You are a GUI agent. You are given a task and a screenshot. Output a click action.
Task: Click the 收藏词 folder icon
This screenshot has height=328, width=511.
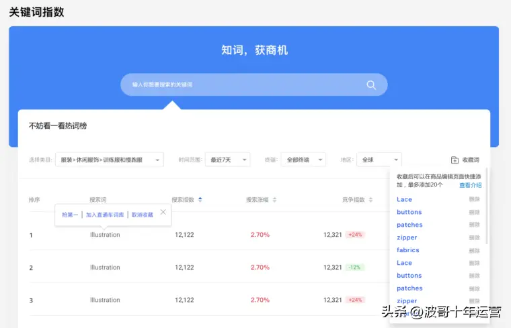tap(455, 160)
